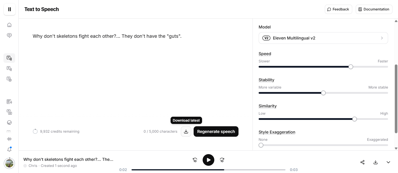Click the Download latest icon
398x173 pixels.
pos(186,131)
